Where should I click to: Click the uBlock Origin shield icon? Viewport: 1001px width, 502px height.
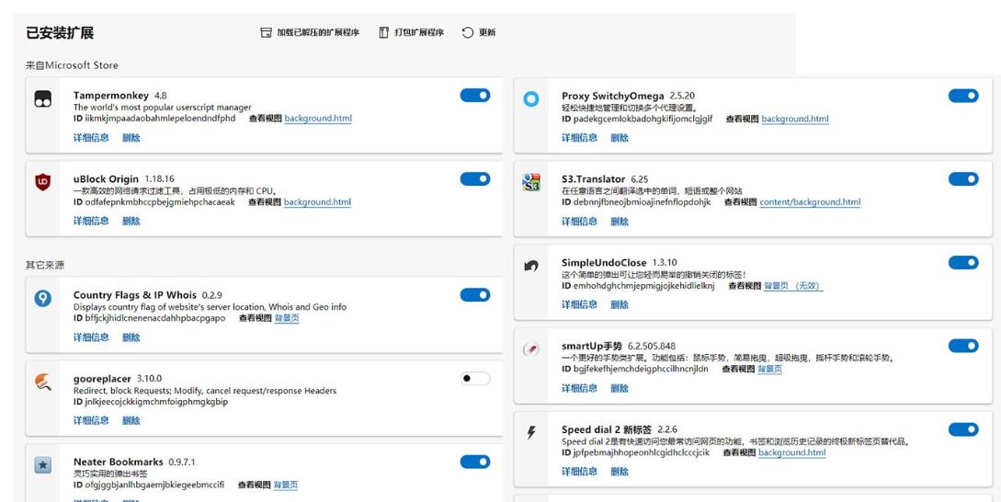42,182
